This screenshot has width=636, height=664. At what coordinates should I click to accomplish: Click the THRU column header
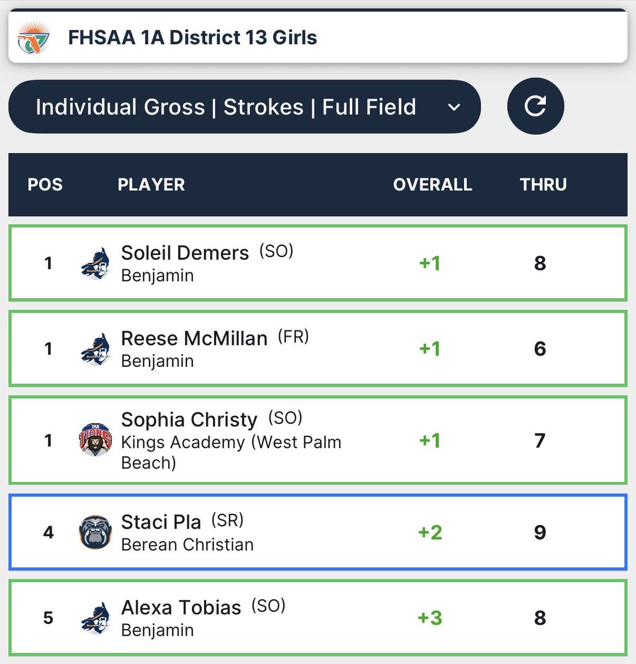tap(543, 184)
